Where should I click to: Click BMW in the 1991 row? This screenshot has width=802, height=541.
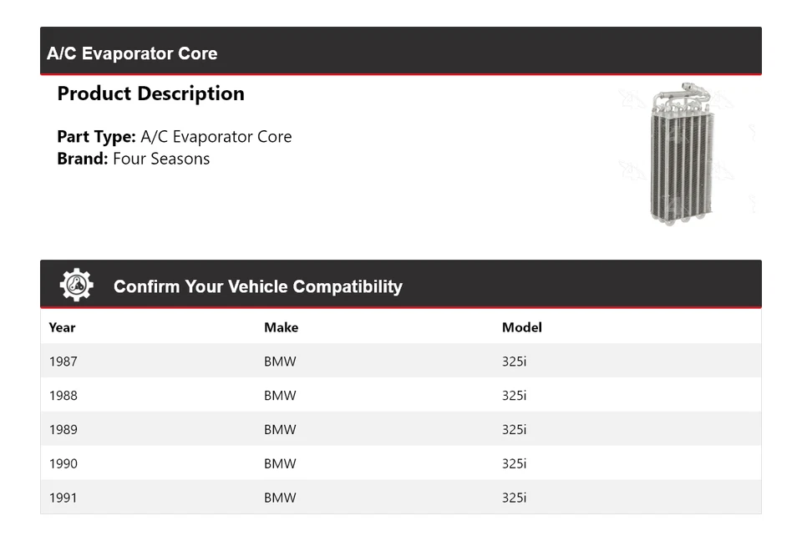click(280, 498)
